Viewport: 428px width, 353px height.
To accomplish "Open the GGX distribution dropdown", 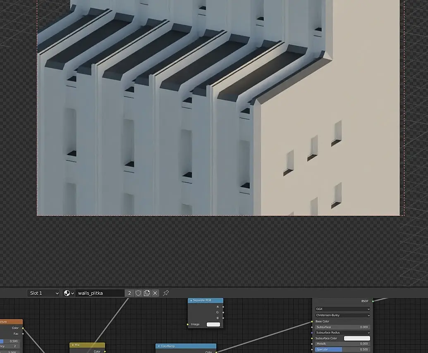I will click(x=343, y=309).
